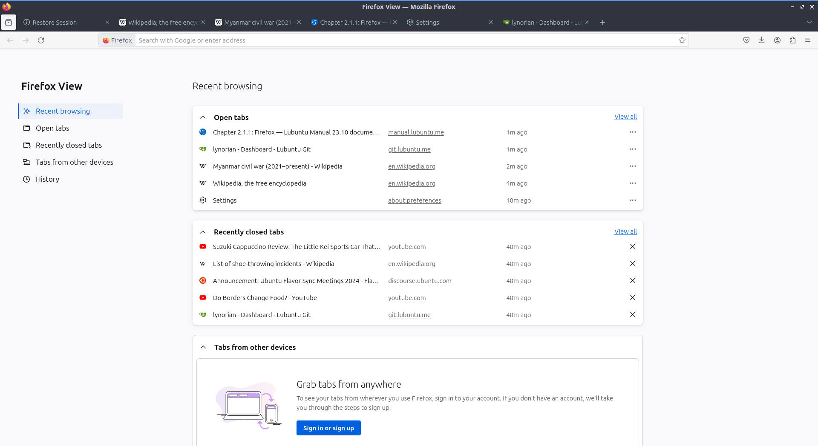818x446 pixels.
Task: Select Recently closed tabs in sidebar
Action: tap(69, 145)
